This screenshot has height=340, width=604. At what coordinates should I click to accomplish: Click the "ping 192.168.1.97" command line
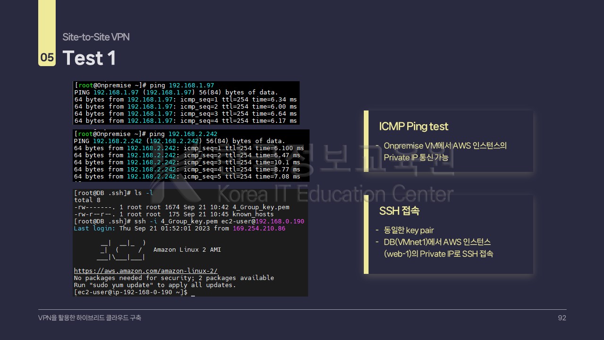[x=144, y=85]
